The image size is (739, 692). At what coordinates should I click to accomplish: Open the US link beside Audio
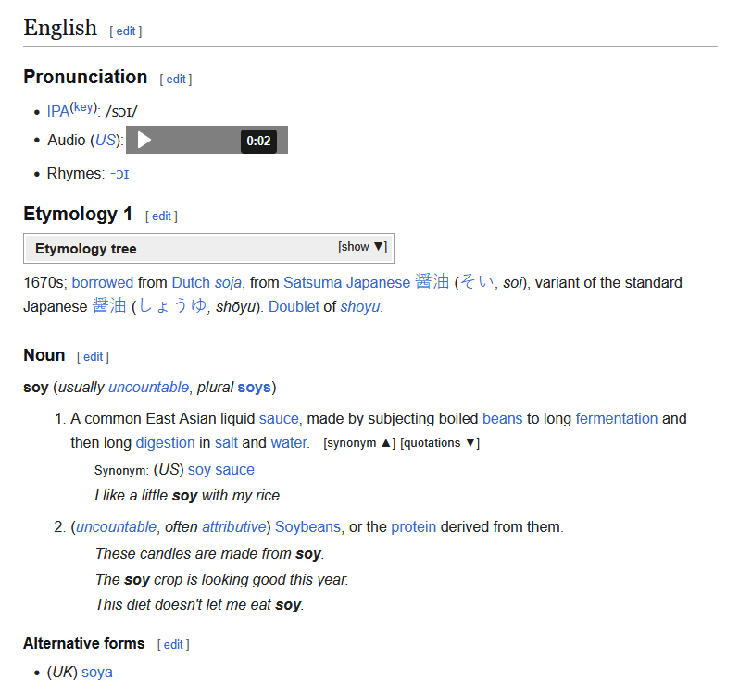(x=105, y=140)
